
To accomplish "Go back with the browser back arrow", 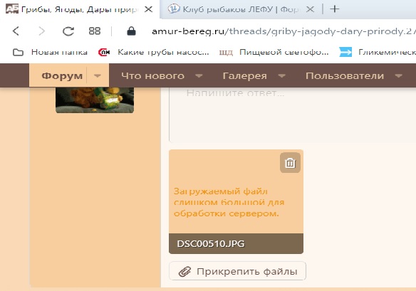I will 16,31.
